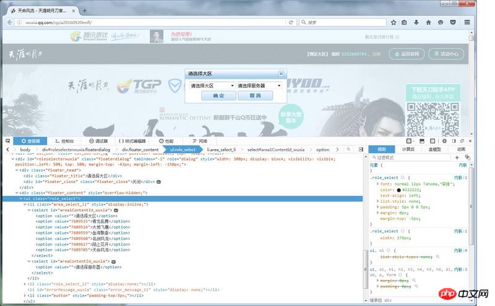The width and height of the screenshot is (495, 306).
Task: Collapse the select areaContentId_wuxia node
Action: pyautogui.click(x=28, y=261)
